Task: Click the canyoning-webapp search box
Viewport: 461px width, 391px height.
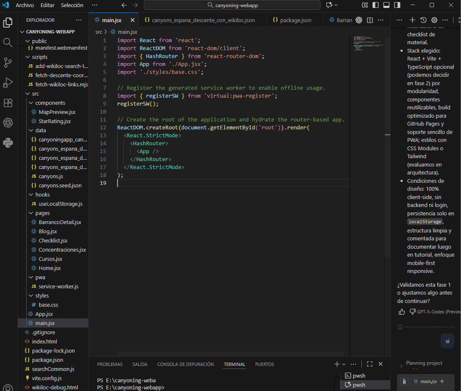Action: [232, 5]
